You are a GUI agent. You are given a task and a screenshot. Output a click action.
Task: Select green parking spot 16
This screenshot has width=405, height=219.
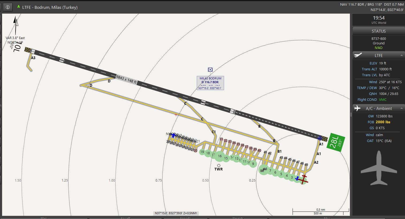pos(219,156)
